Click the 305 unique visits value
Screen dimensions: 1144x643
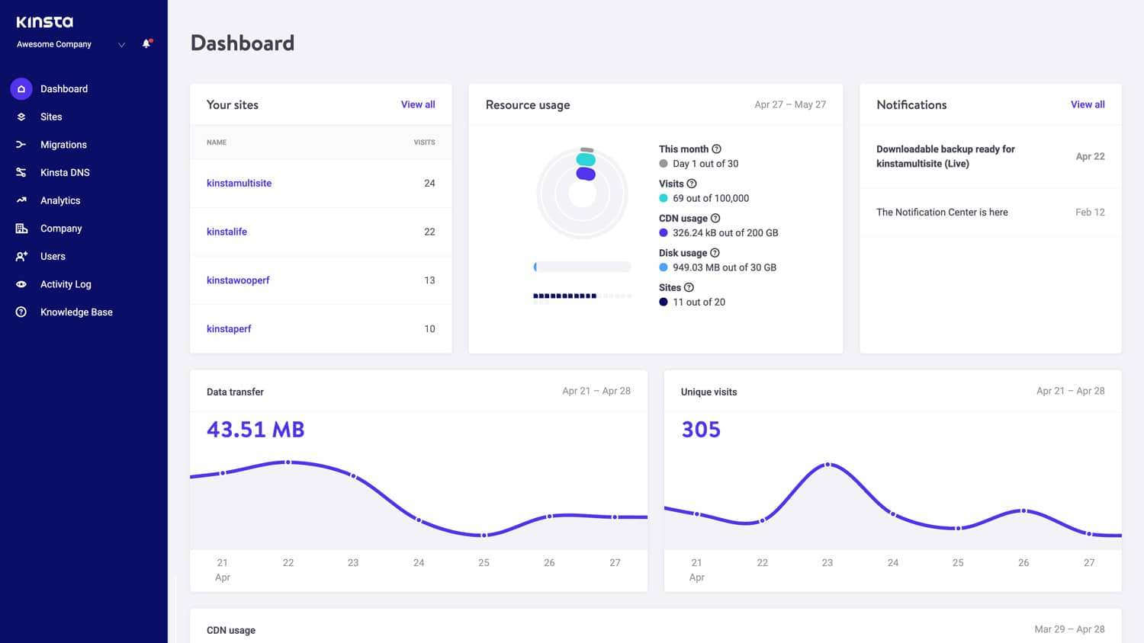click(x=701, y=430)
